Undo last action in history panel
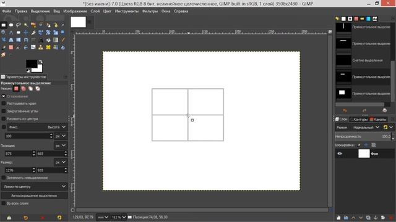Image resolution: width=396 pixels, height=222 pixels. point(345,110)
